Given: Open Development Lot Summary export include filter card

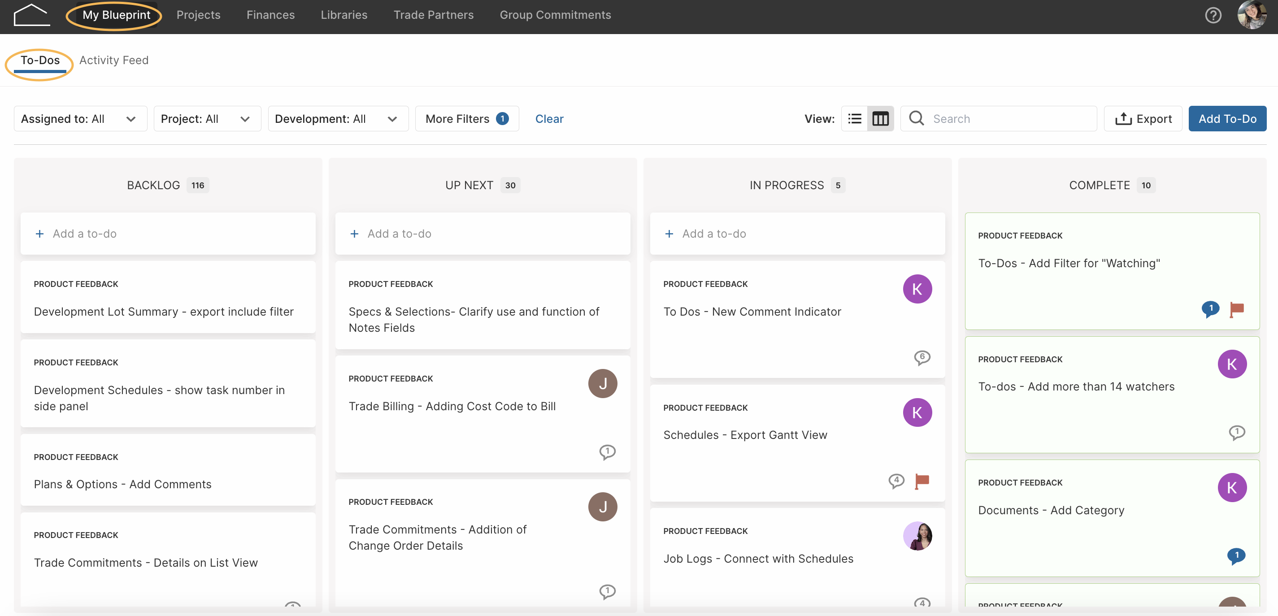Looking at the screenshot, I should click(168, 297).
